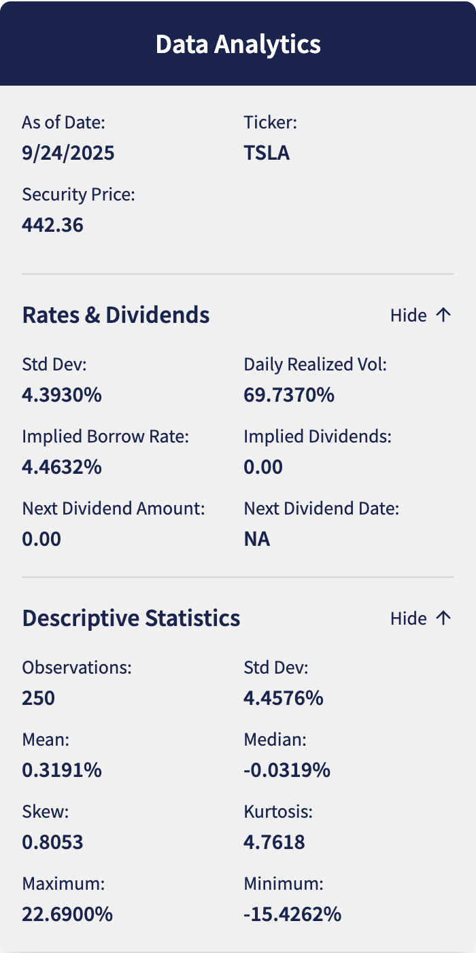Image resolution: width=476 pixels, height=953 pixels.
Task: Select the Daily Realized Vol value 69.7370%
Action: coord(289,395)
